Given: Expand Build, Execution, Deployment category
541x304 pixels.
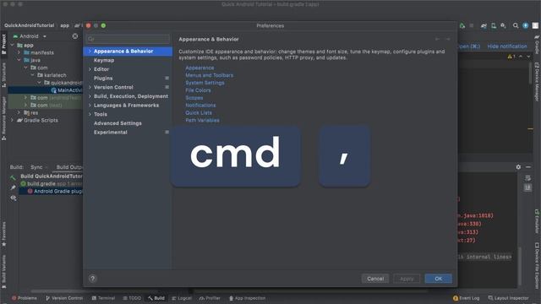Looking at the screenshot, I should 90,96.
